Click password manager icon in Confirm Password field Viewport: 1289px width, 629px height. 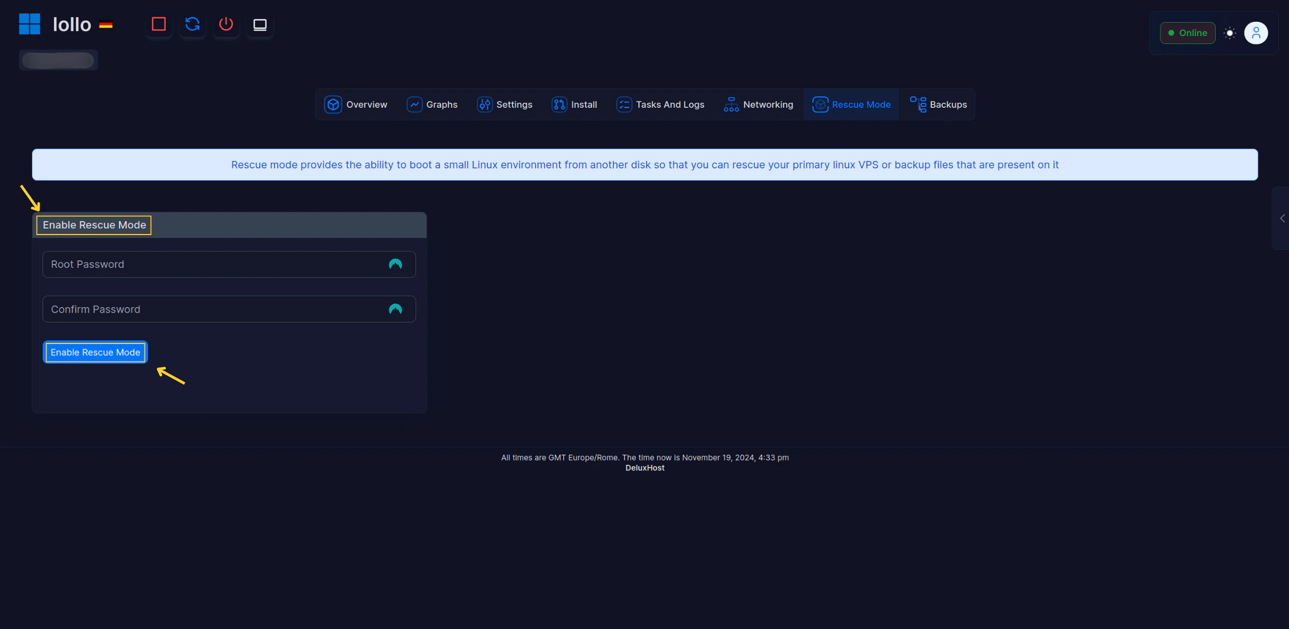[395, 310]
